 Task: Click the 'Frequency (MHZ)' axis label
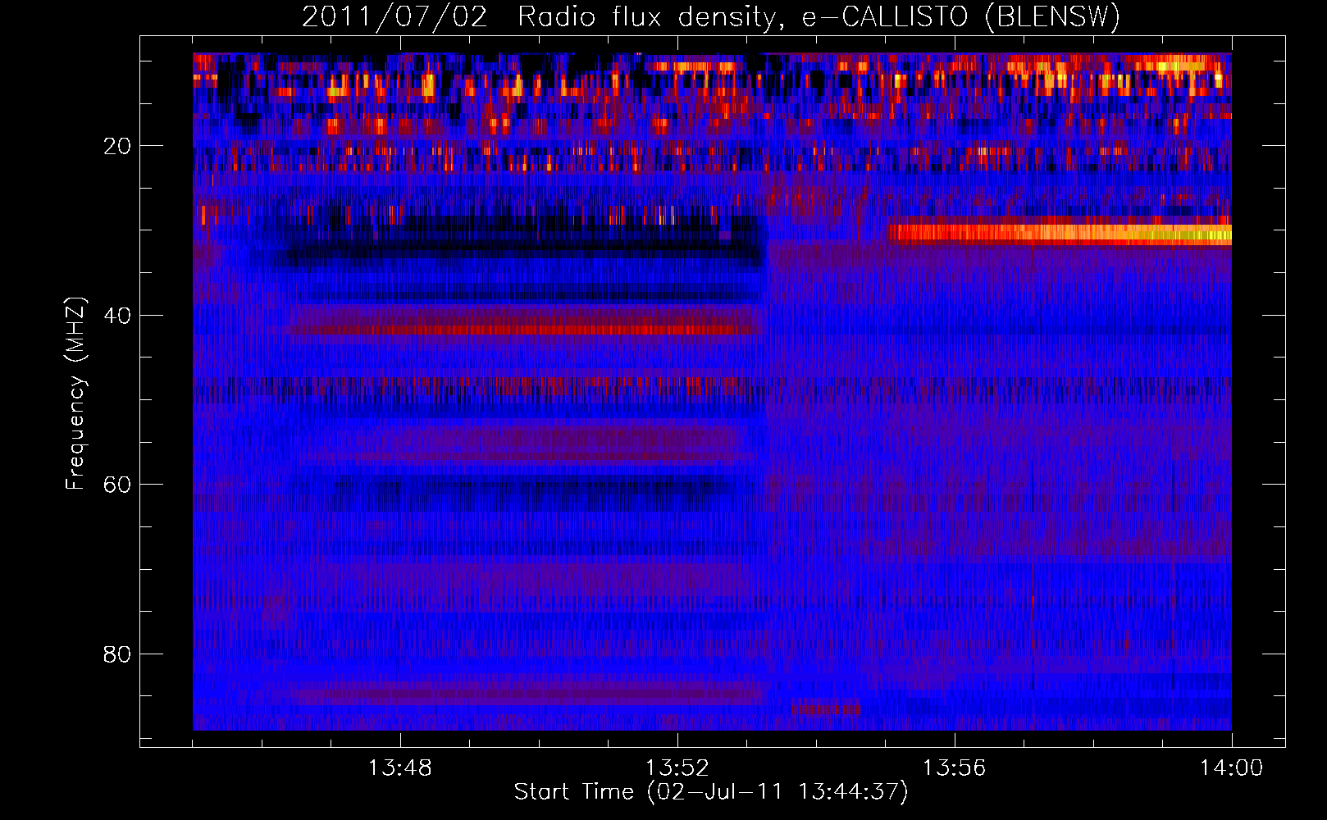[75, 394]
